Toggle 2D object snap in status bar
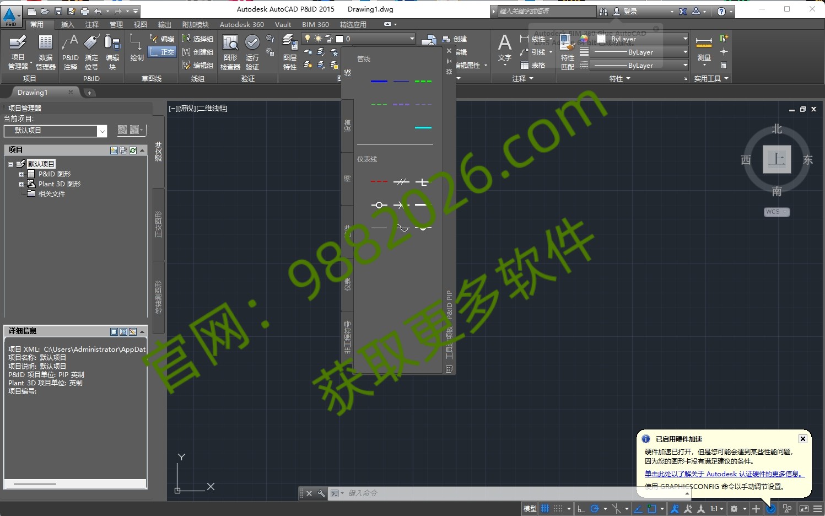 pos(652,509)
